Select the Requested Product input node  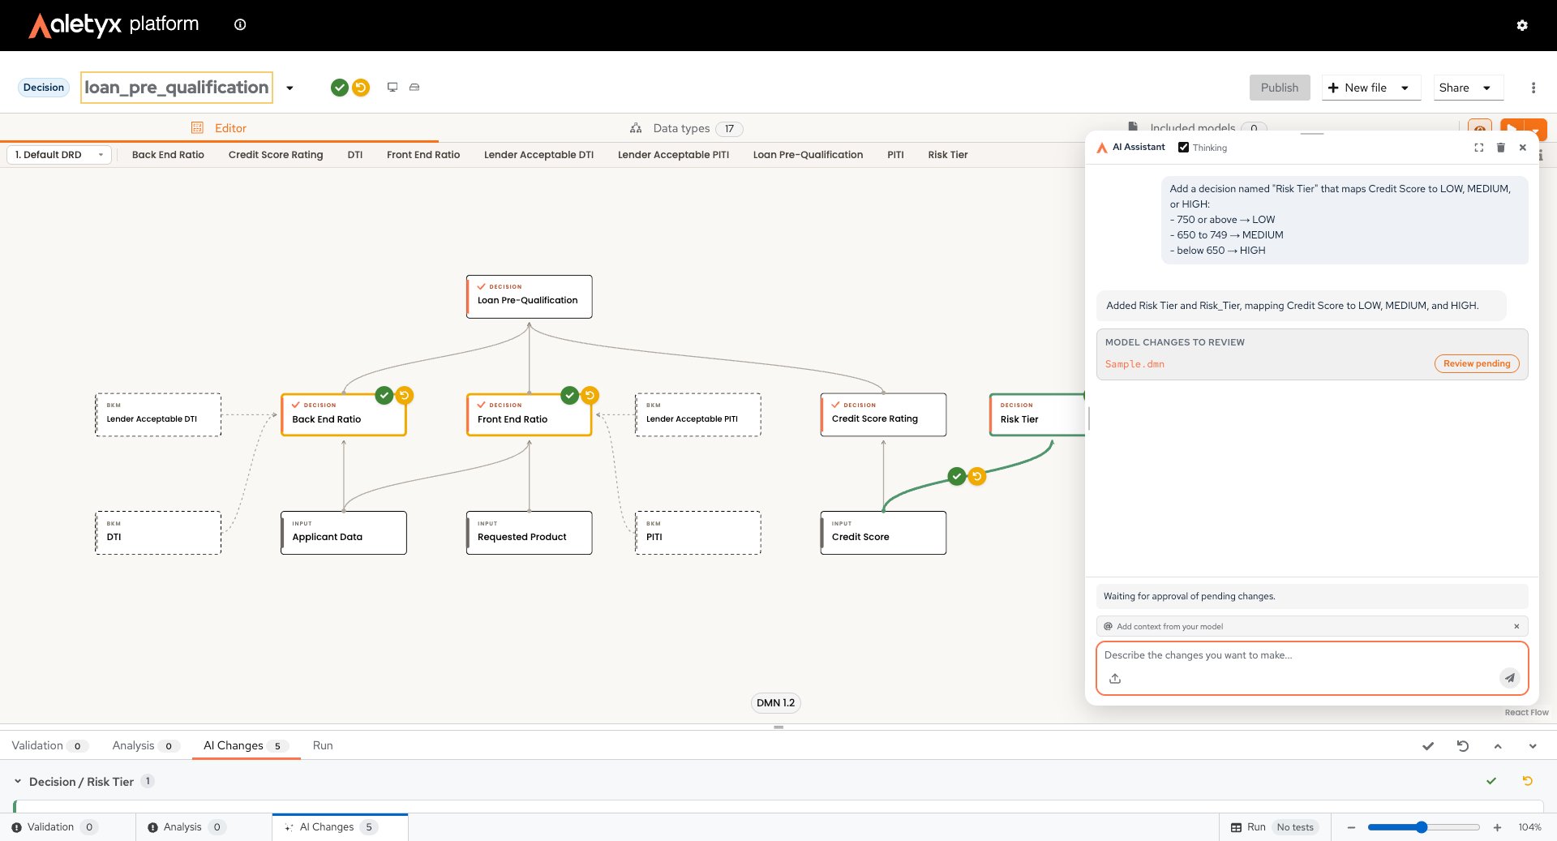(529, 533)
